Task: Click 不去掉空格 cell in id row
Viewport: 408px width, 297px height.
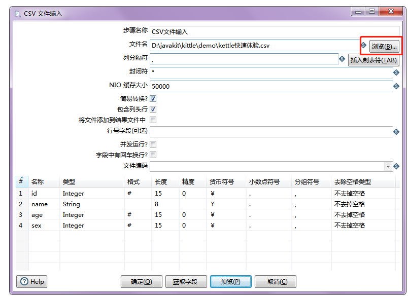Action: (363, 193)
